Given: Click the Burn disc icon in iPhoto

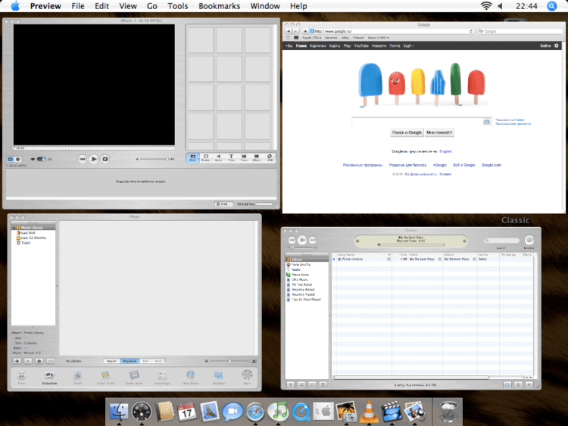Looking at the screenshot, I should click(247, 377).
